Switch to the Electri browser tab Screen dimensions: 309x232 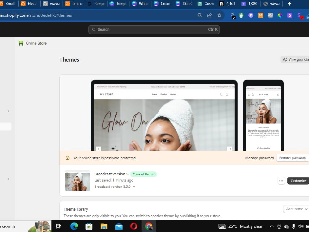tap(30, 3)
